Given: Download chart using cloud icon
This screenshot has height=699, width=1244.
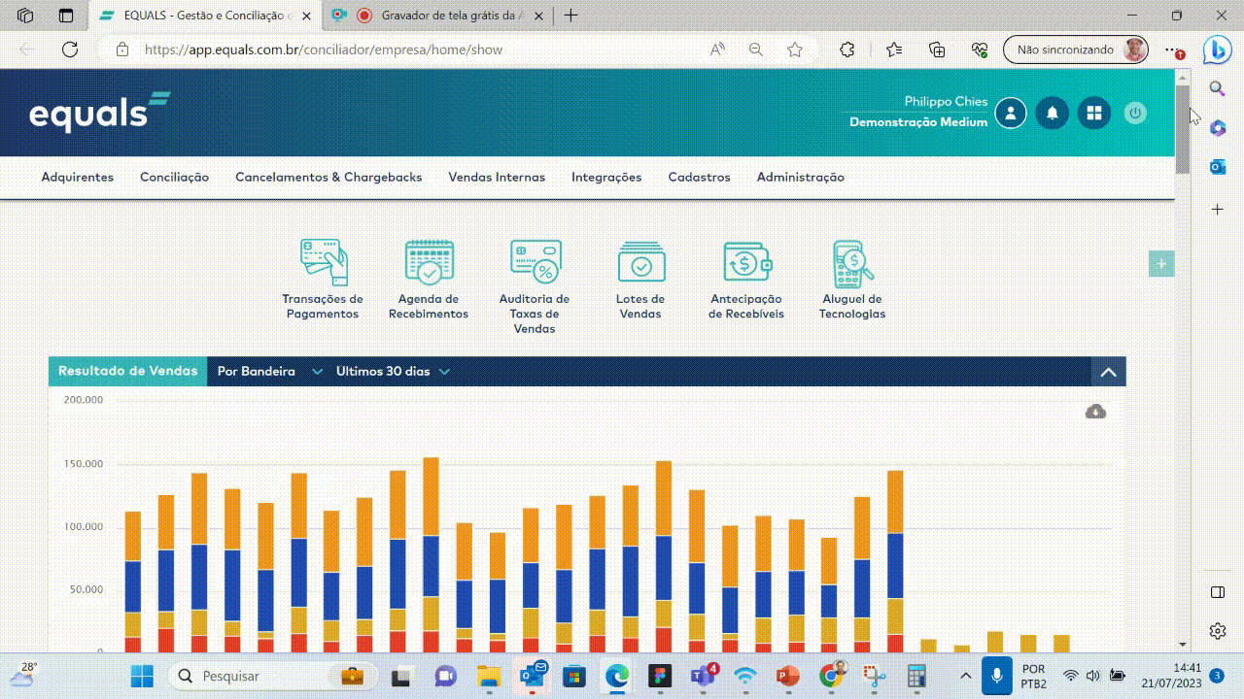Looking at the screenshot, I should click(x=1095, y=412).
